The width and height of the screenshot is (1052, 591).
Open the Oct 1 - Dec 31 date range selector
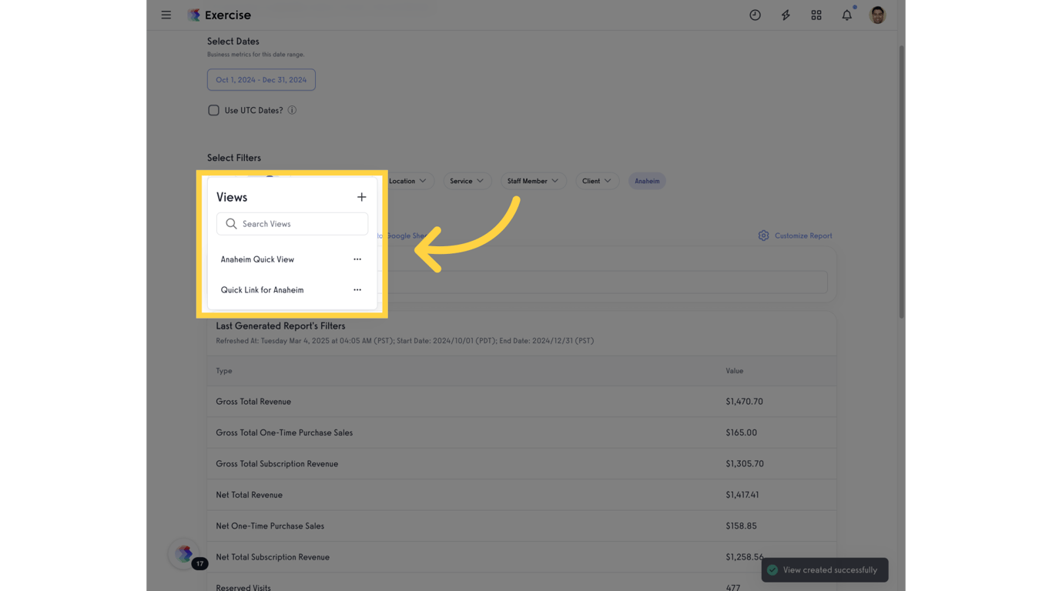[x=261, y=79]
